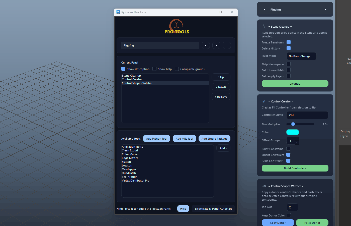Select Animation Noise in Available Tools
The width and height of the screenshot is (351, 226).
click(167, 147)
